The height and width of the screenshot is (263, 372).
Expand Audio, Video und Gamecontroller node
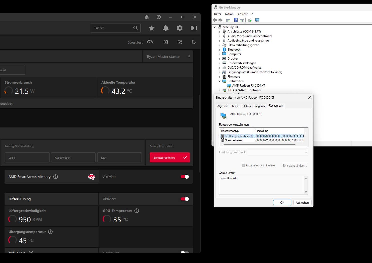click(220, 36)
